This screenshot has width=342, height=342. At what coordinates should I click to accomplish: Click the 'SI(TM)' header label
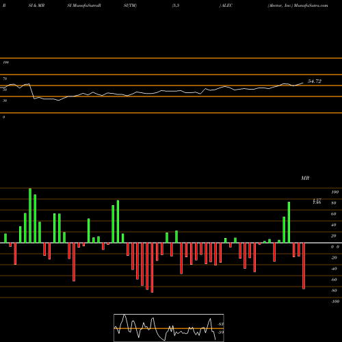click(x=130, y=5)
